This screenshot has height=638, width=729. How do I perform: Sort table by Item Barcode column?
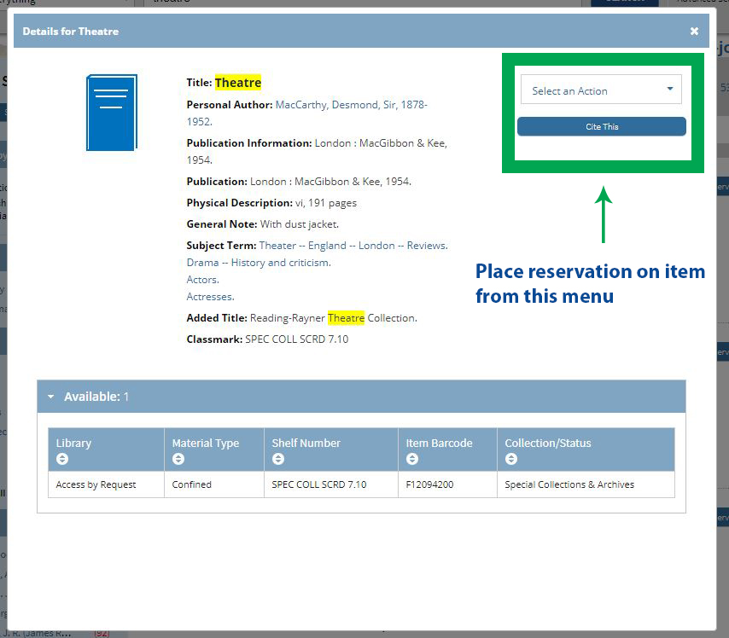tap(412, 459)
